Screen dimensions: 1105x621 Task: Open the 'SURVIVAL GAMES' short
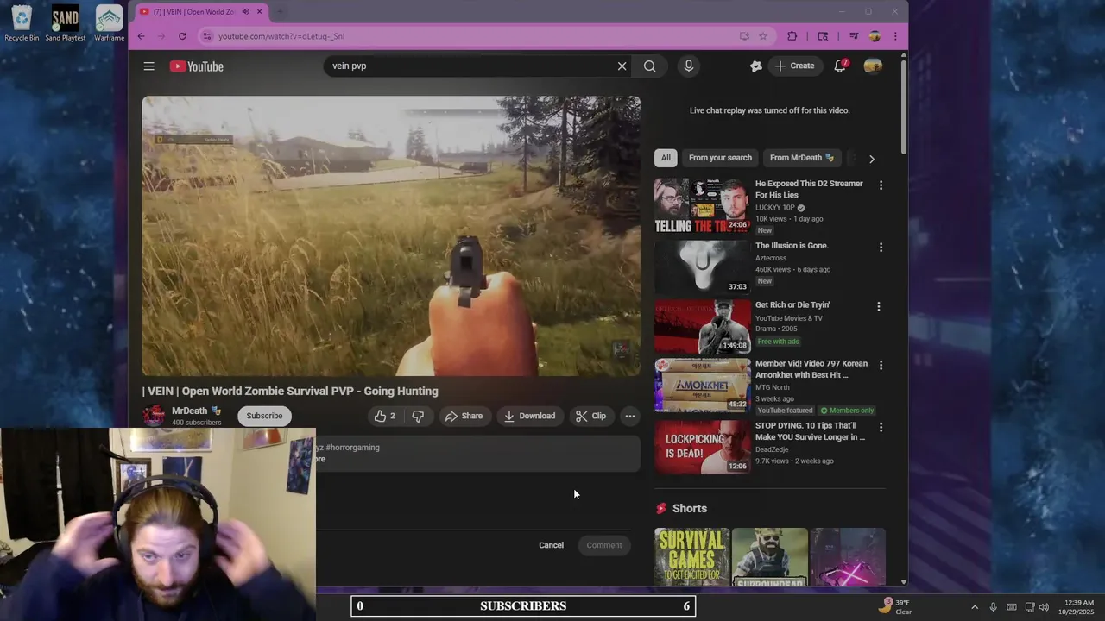tap(691, 557)
